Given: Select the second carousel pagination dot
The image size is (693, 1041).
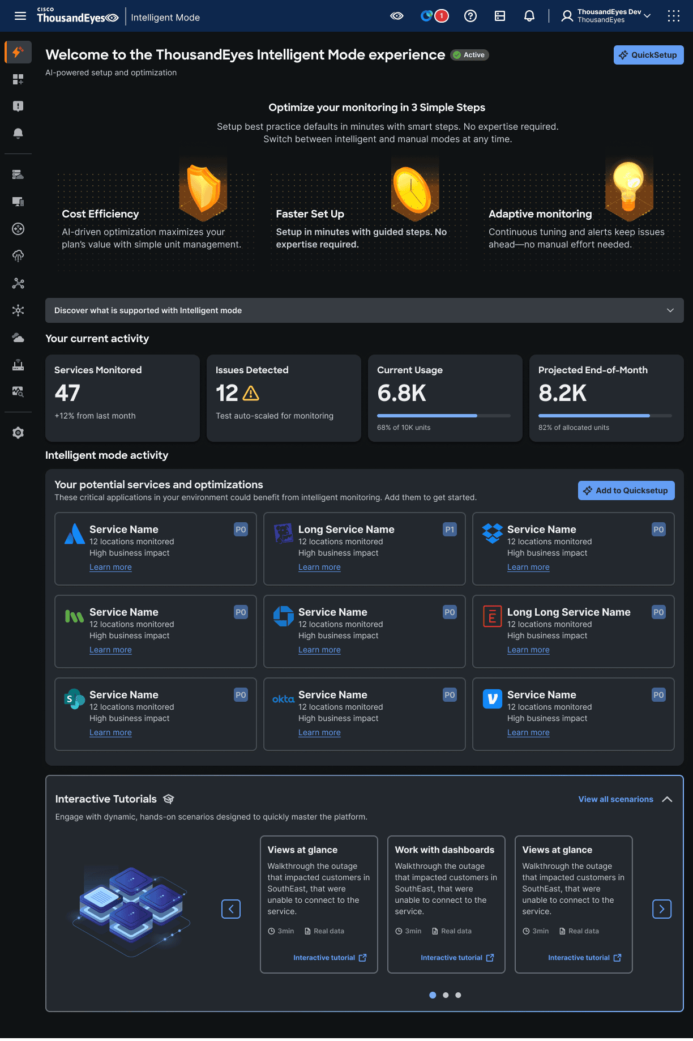Looking at the screenshot, I should coord(446,995).
